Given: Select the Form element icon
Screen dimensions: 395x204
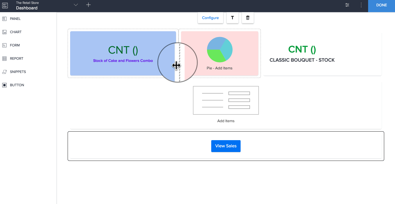Looking at the screenshot, I should click(4, 45).
